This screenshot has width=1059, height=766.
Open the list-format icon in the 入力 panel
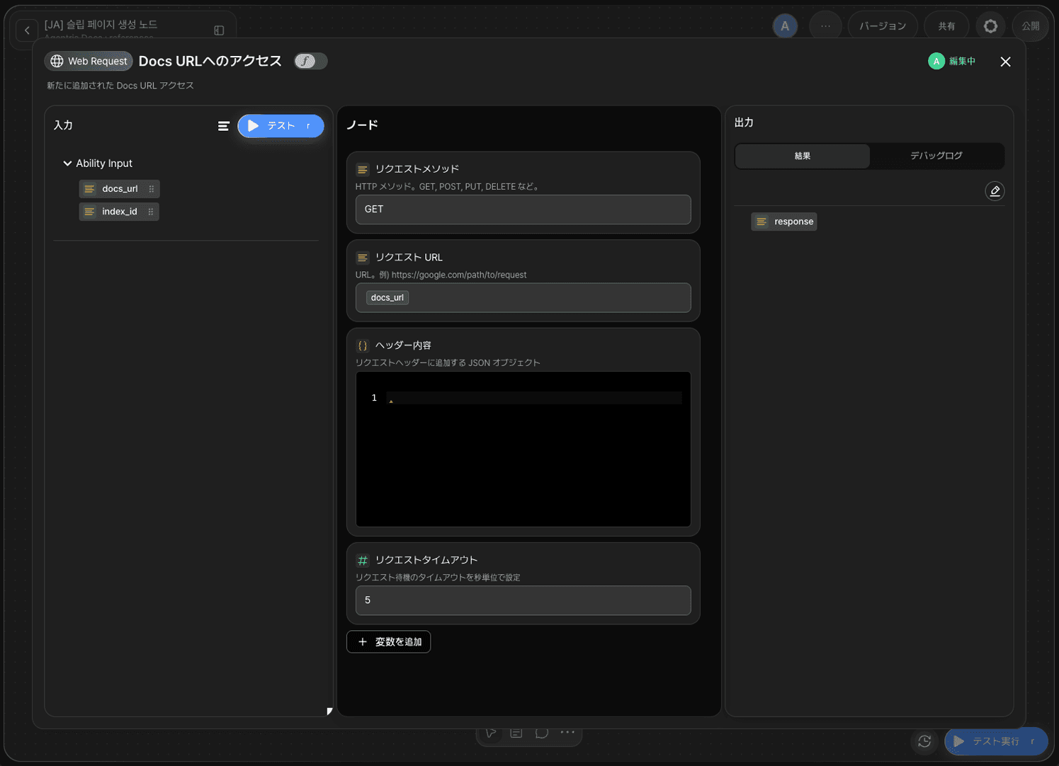coord(224,126)
